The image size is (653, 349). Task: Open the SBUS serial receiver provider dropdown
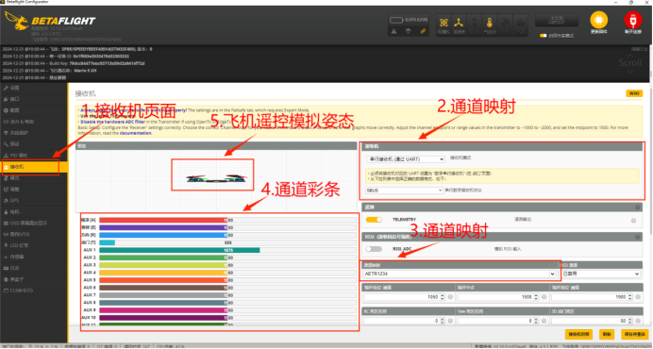click(x=404, y=191)
